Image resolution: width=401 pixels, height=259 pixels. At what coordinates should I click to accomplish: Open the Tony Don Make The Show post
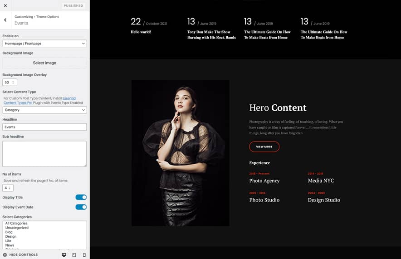(x=211, y=35)
